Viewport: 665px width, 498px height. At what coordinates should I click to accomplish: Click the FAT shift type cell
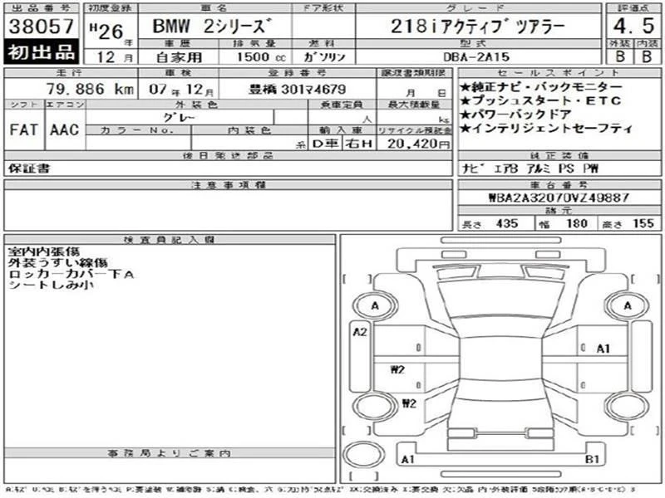[22, 130]
